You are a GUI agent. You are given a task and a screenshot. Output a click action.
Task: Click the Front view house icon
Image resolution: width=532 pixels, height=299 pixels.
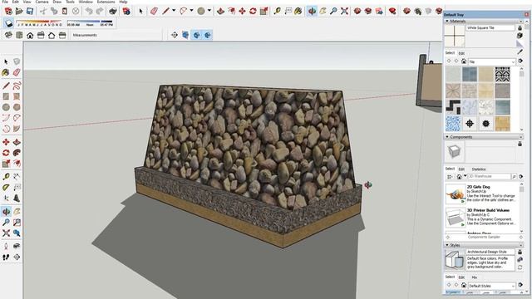(x=30, y=35)
